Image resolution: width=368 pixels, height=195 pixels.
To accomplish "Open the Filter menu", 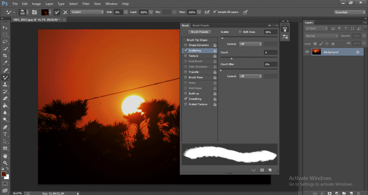I will coord(86,4).
